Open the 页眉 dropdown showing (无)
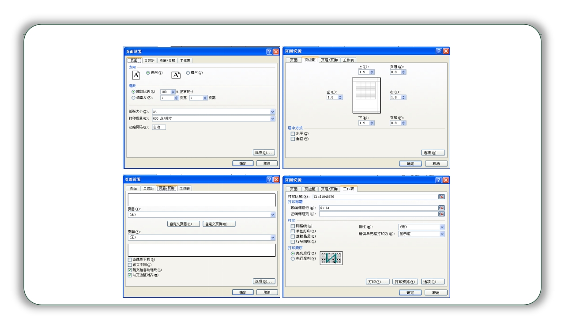The width and height of the screenshot is (565, 318). click(273, 215)
